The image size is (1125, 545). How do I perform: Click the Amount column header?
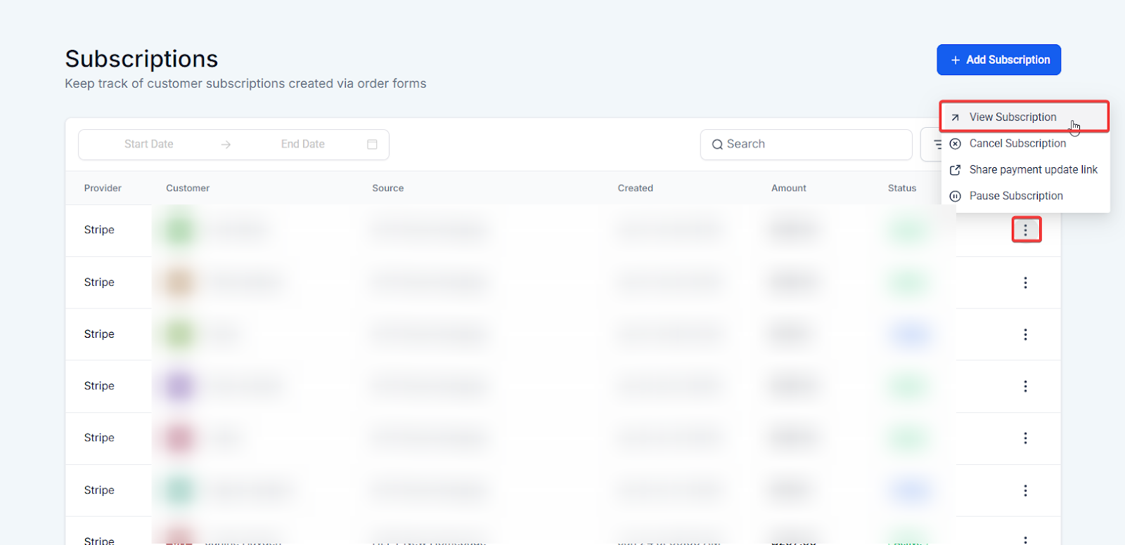click(x=788, y=188)
